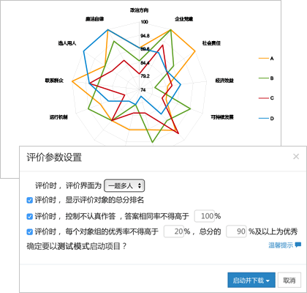The image size is (307, 293).
Task: Open the 温馨提示 link
Action: 281,245
